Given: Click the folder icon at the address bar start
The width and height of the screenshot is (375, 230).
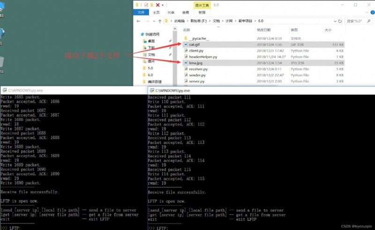Looking at the screenshot, I should (x=167, y=21).
